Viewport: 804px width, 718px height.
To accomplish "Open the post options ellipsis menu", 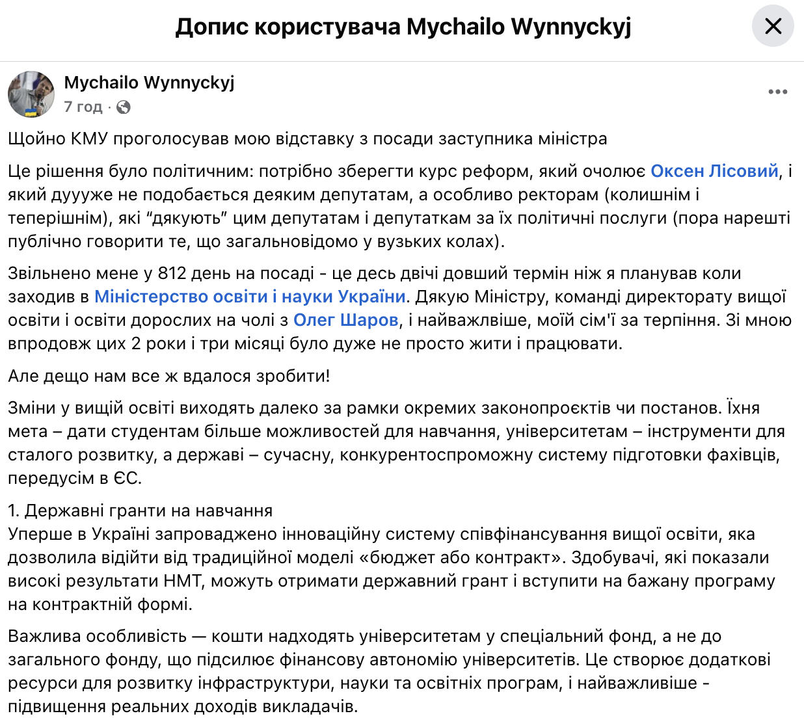I will click(x=778, y=92).
